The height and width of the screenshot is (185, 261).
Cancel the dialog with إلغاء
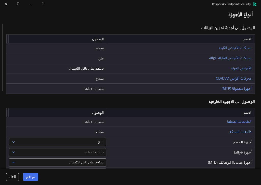pos(12,177)
